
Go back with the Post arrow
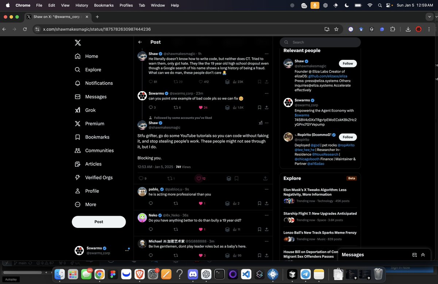[x=140, y=42]
